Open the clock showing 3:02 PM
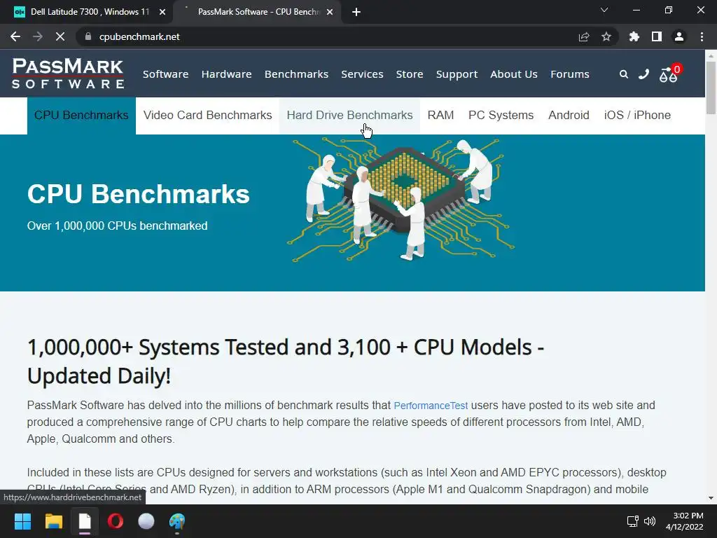The width and height of the screenshot is (717, 538). (685, 521)
